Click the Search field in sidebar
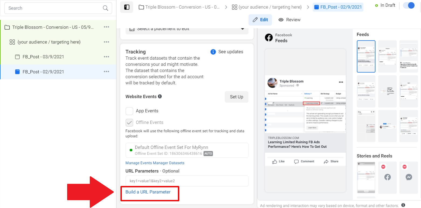The width and height of the screenshot is (421, 208). 58,8
